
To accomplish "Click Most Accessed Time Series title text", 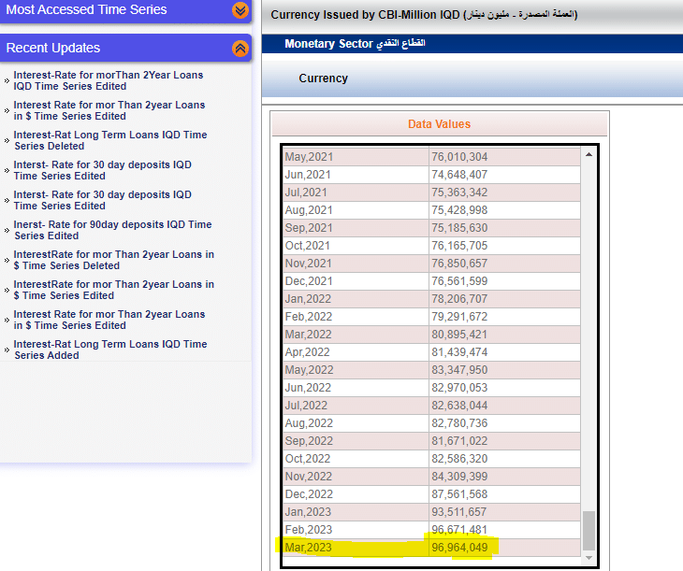I will (x=87, y=10).
